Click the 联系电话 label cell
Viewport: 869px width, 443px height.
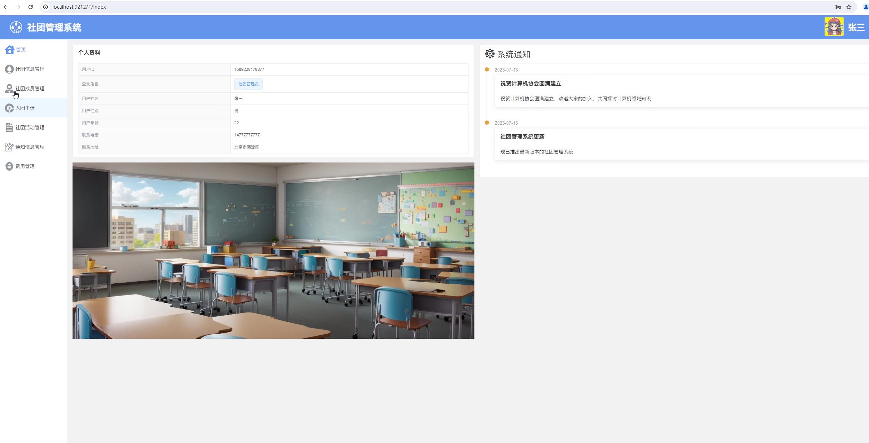tap(154, 135)
